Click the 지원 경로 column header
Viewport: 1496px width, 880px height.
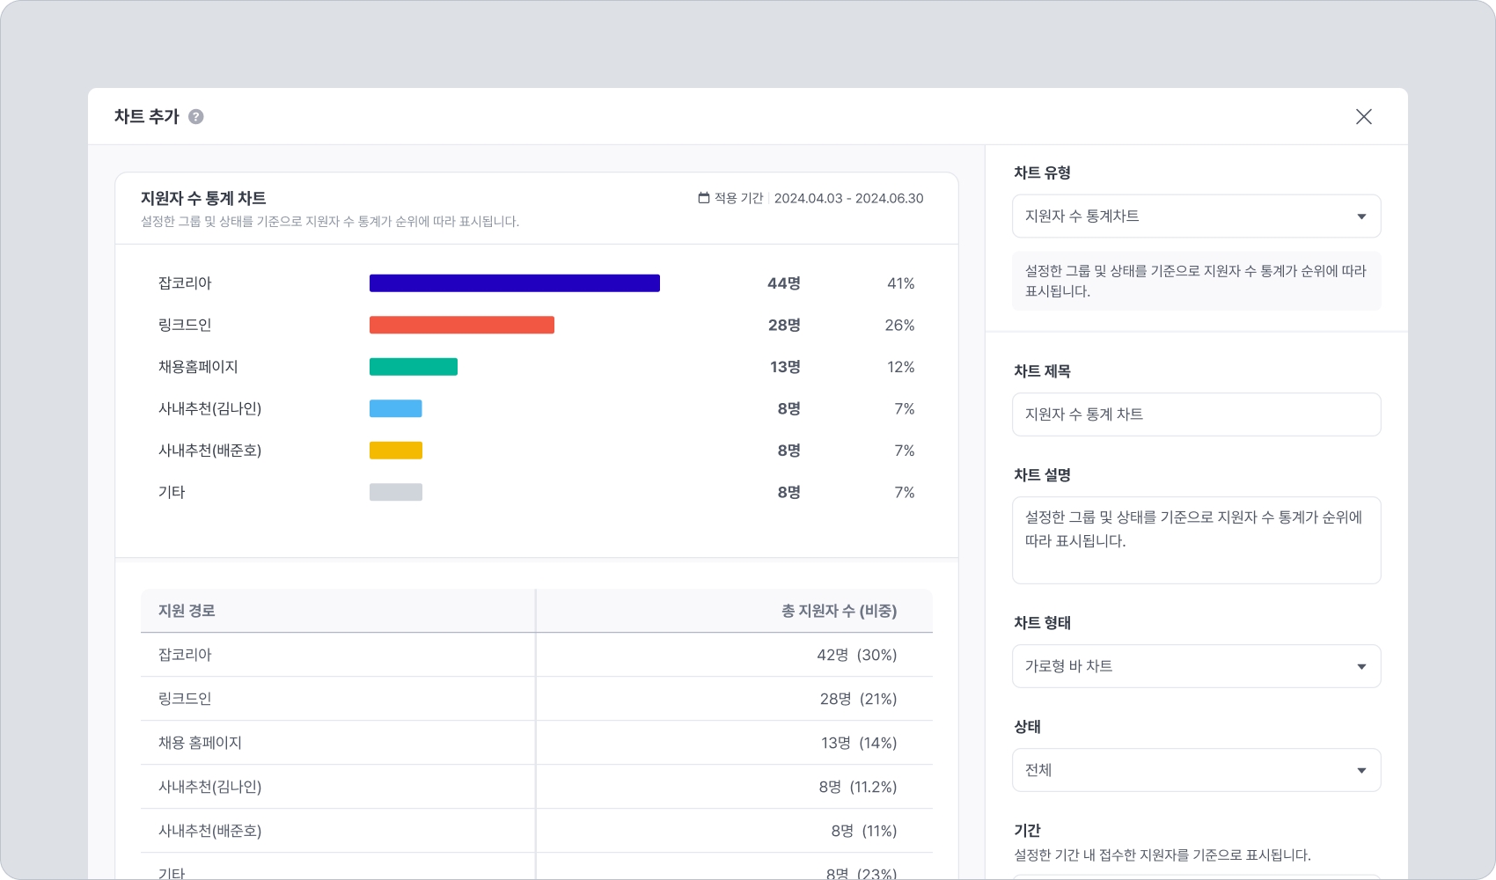click(187, 611)
